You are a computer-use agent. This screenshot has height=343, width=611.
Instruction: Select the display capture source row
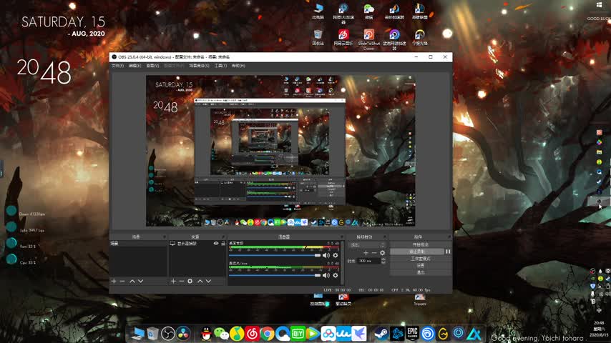[197, 244]
